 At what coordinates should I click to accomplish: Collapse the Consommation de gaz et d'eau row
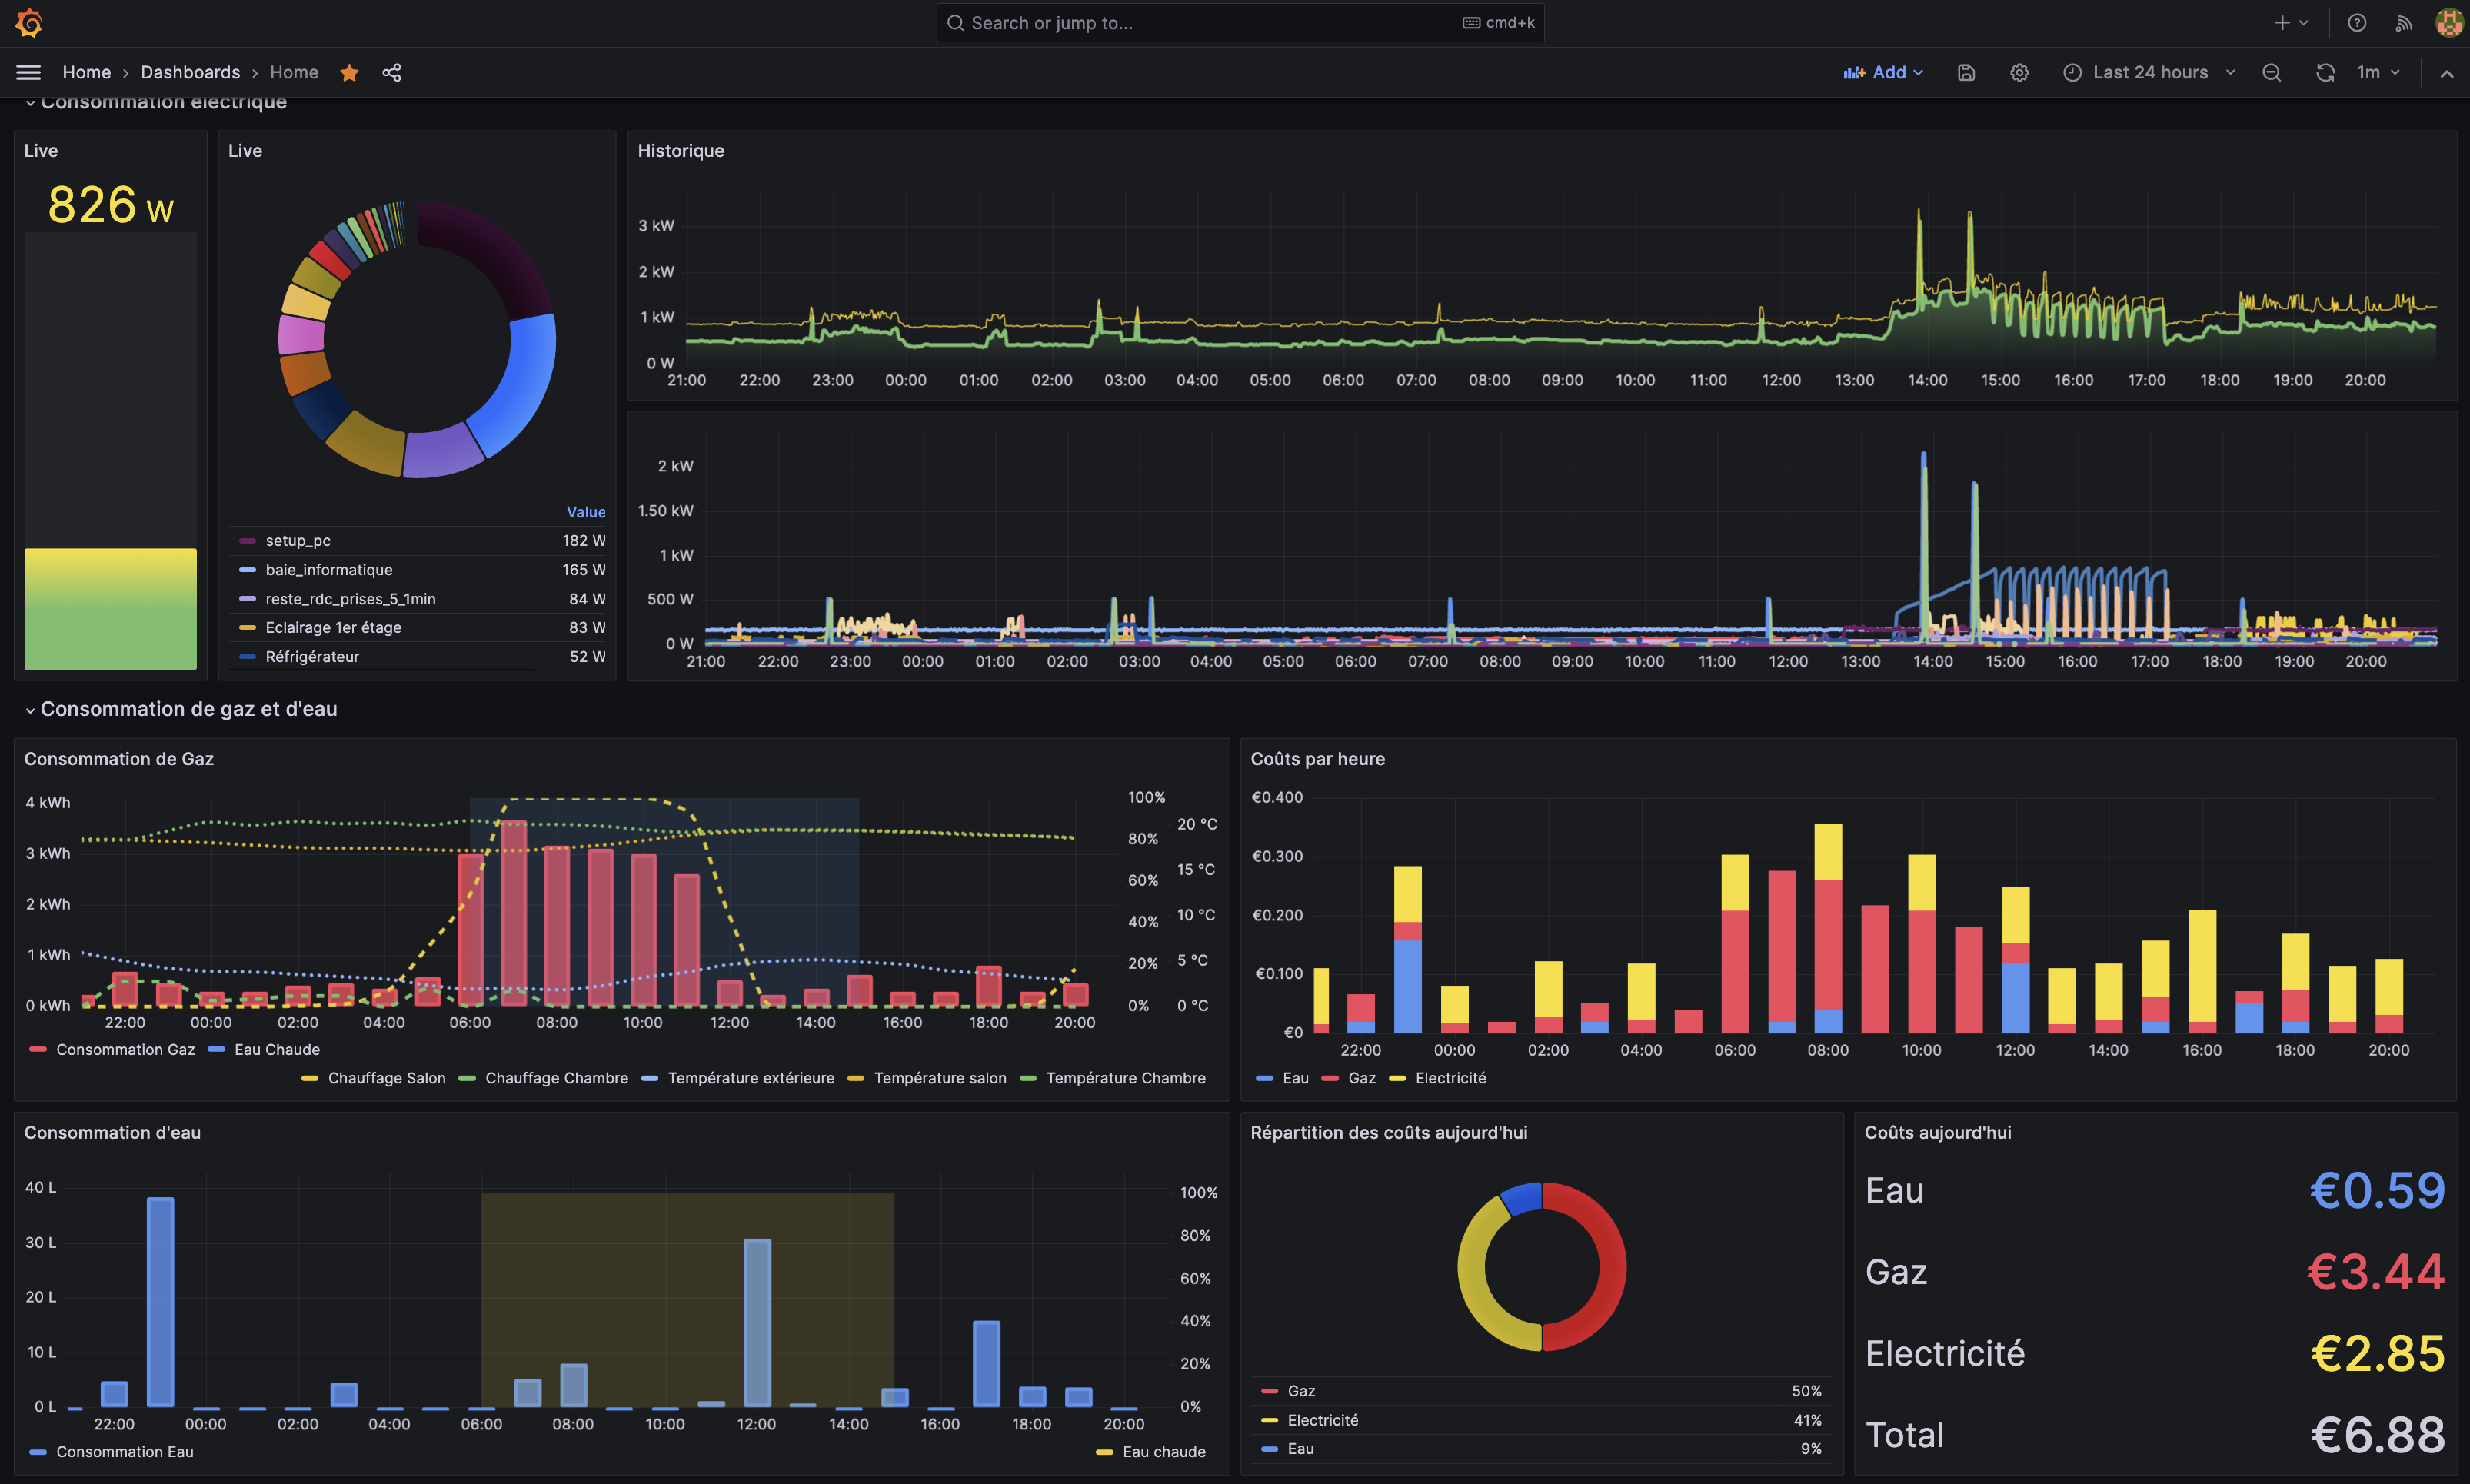coord(188,709)
